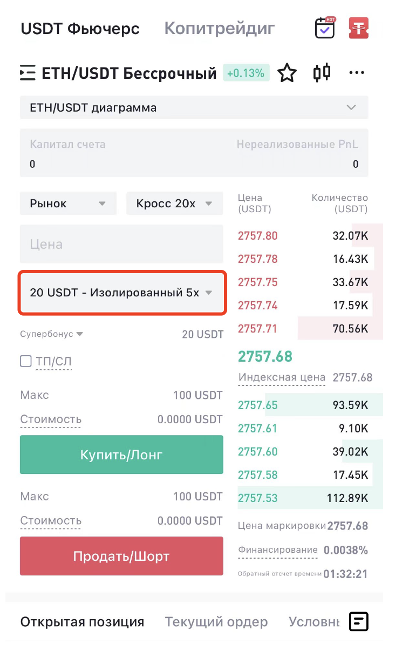This screenshot has width=409, height=651.
Task: Open the red USDT coupon icon
Action: click(358, 28)
